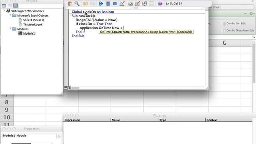This screenshot has height=144, width=256.
Task: Click the Expression column header in Watches
Action: [87, 120]
